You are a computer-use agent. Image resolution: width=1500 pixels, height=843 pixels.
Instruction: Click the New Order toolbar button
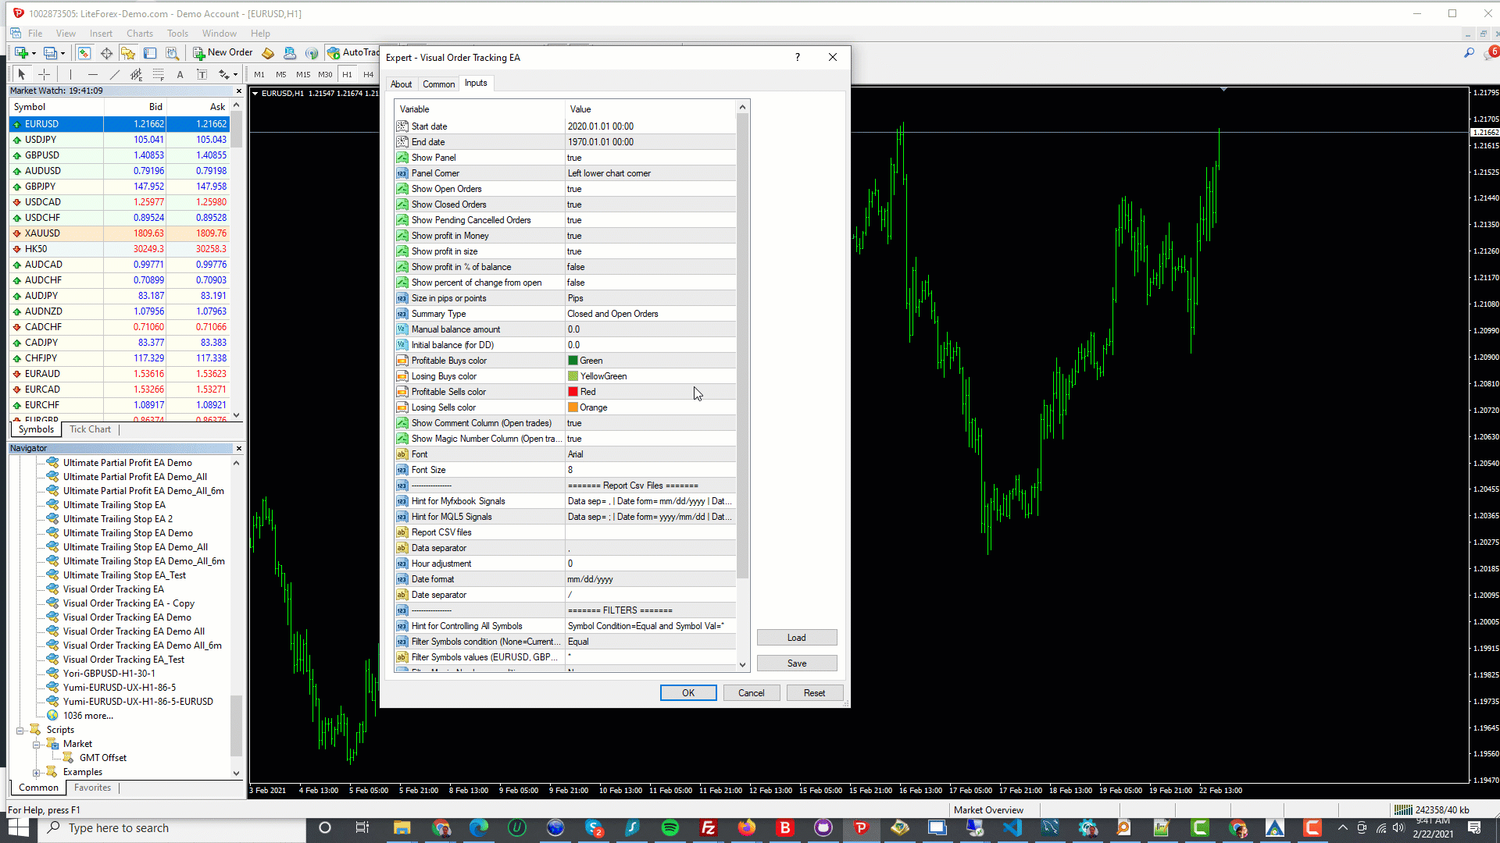[x=223, y=52]
